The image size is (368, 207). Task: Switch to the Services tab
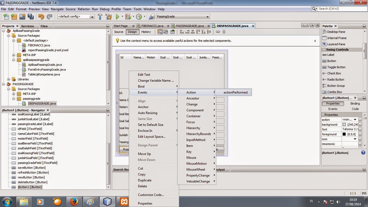(x=27, y=26)
